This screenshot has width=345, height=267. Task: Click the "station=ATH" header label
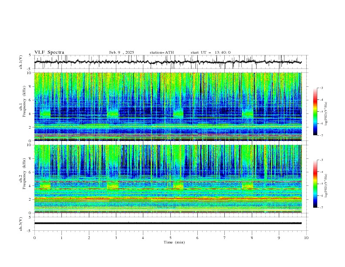162,52
